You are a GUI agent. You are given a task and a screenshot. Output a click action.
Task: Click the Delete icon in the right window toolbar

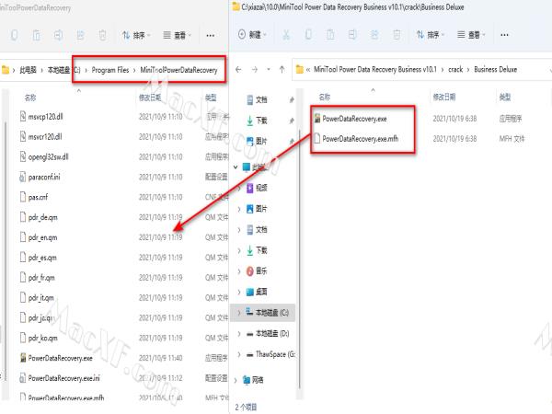[397, 35]
